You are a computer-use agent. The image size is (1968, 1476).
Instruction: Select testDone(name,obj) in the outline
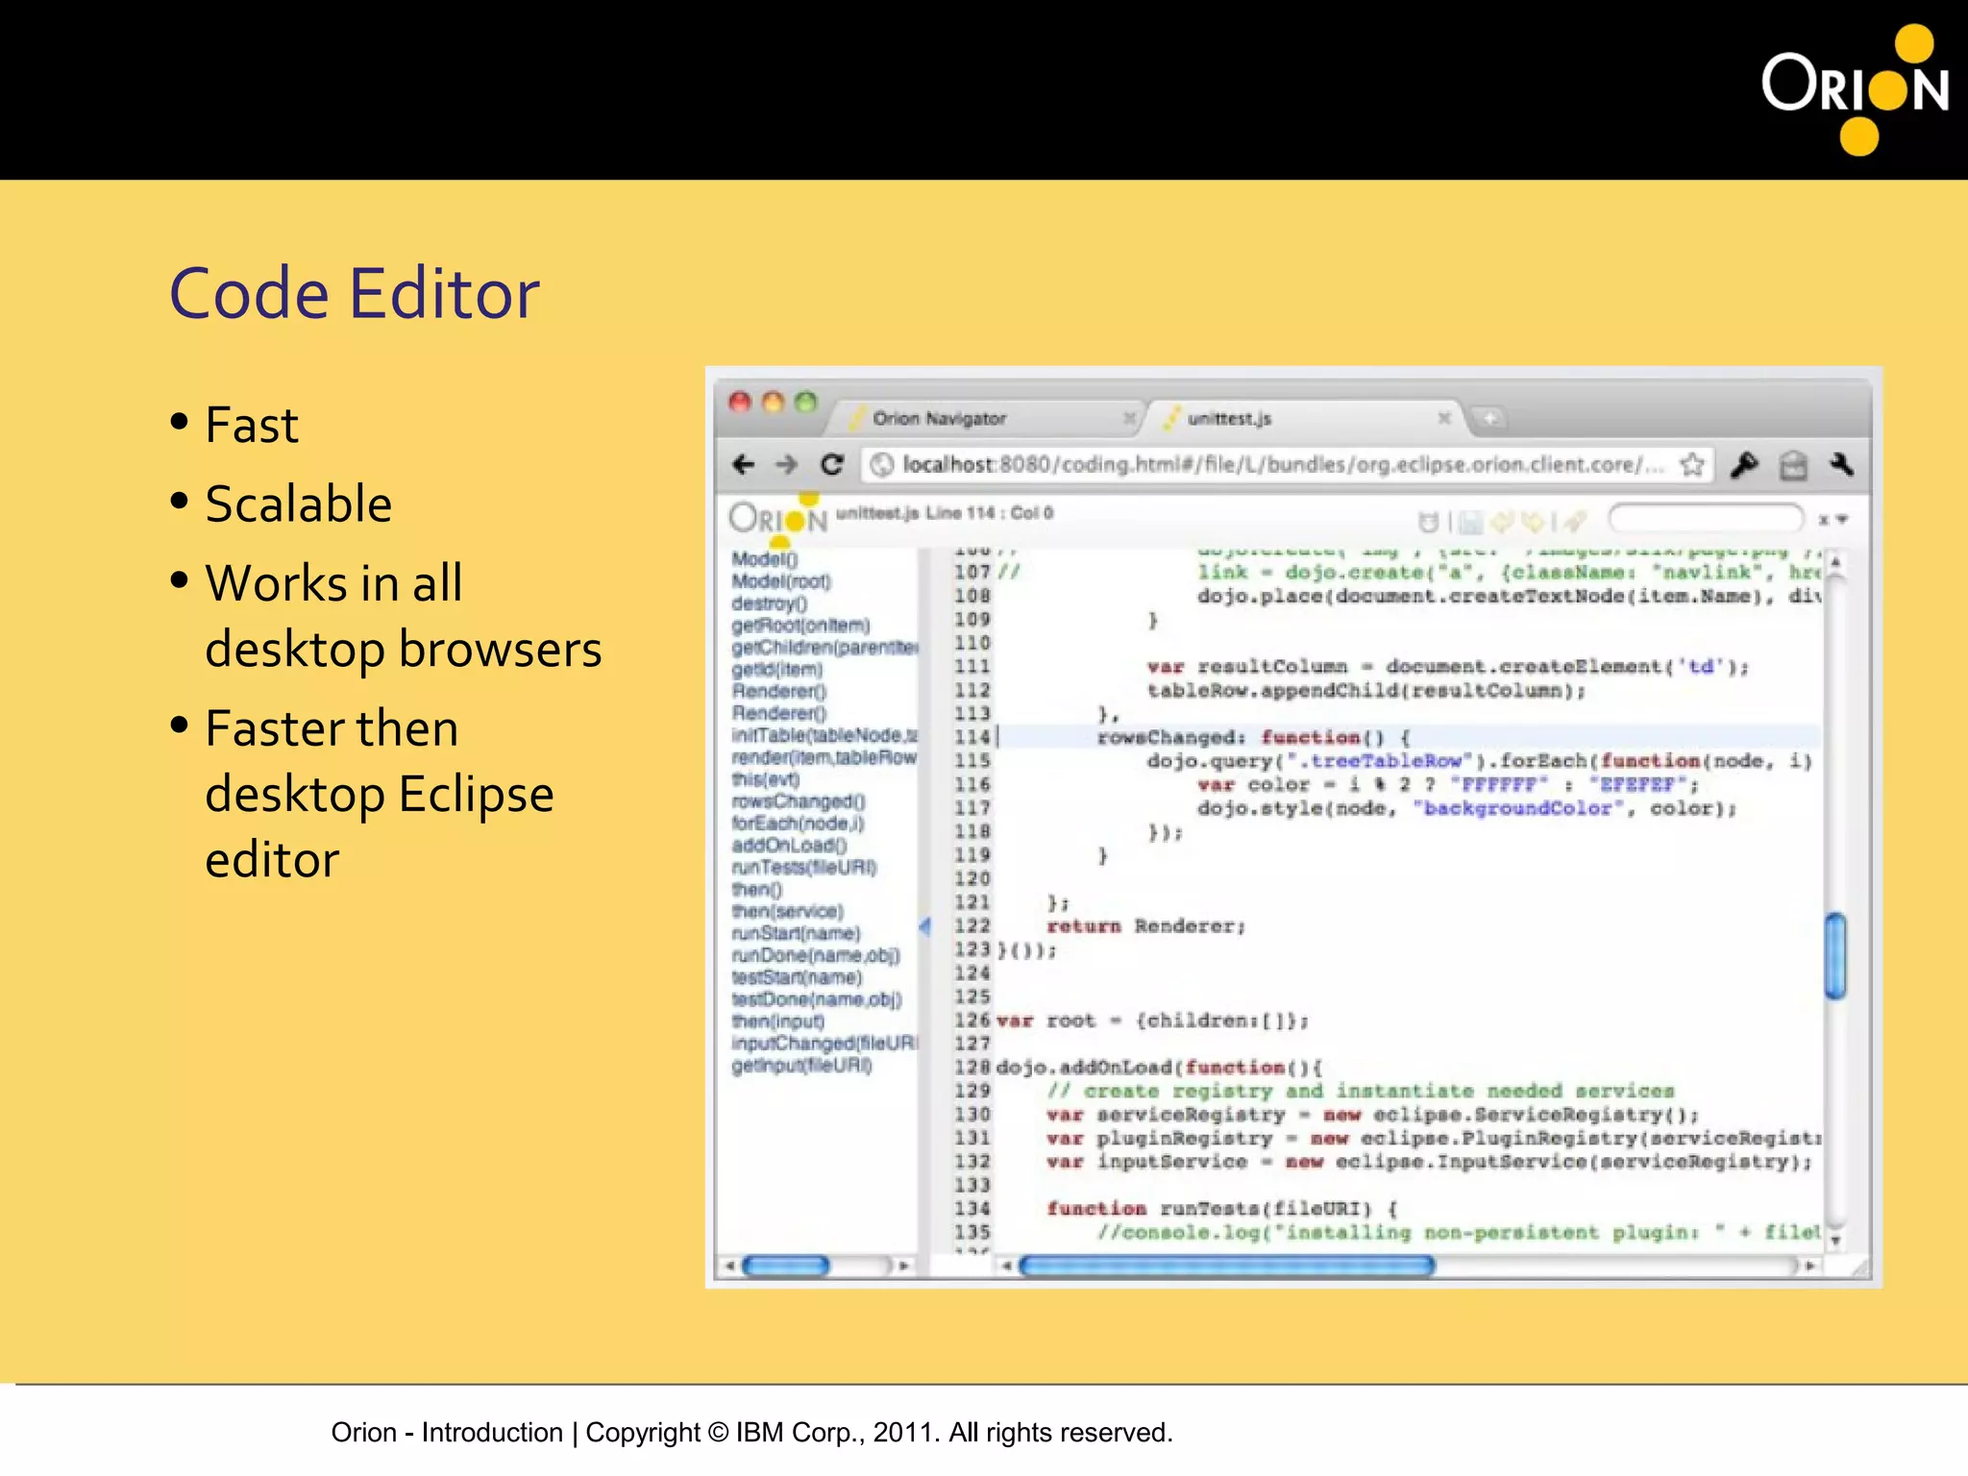click(x=817, y=999)
